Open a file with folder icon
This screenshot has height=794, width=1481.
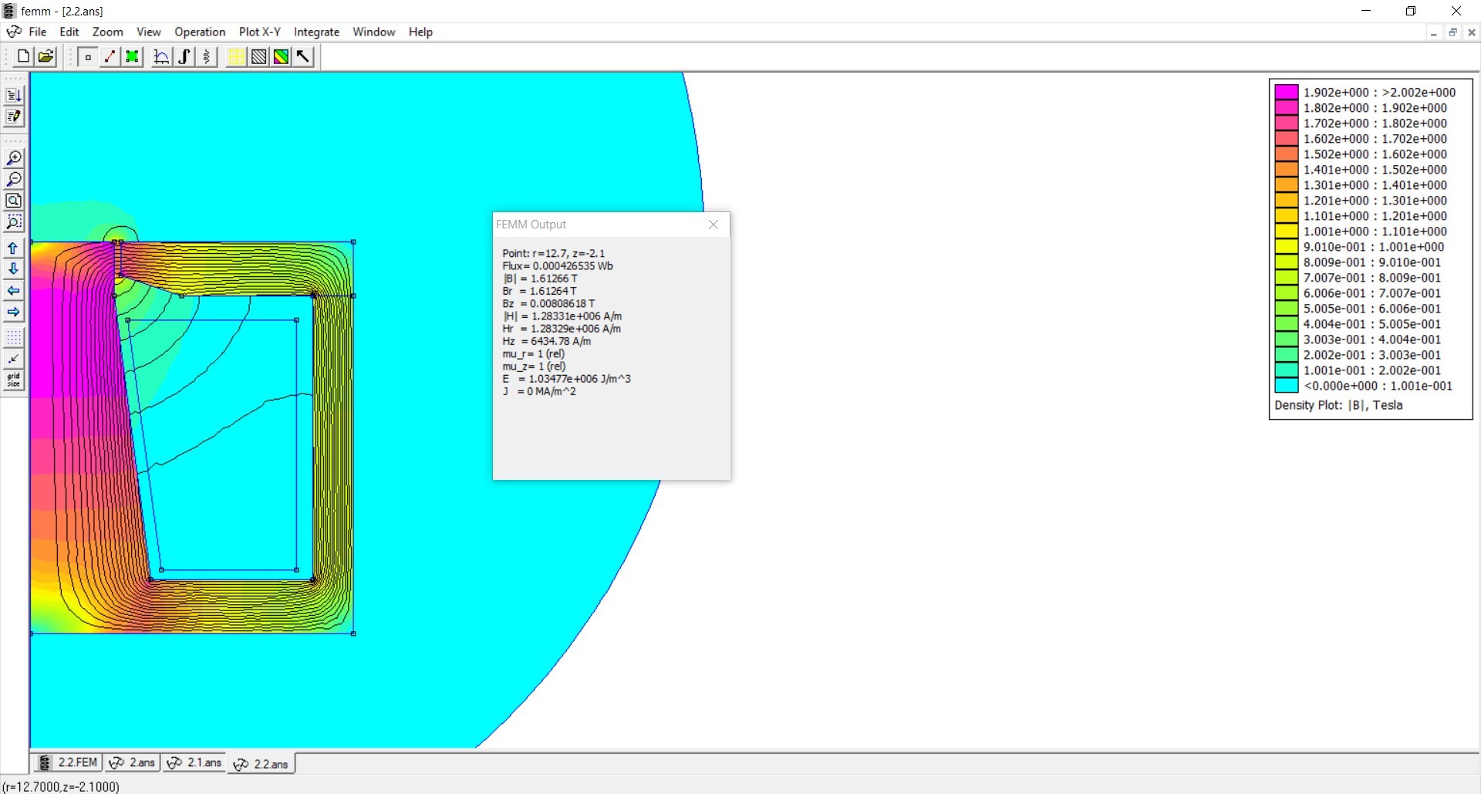(x=46, y=56)
